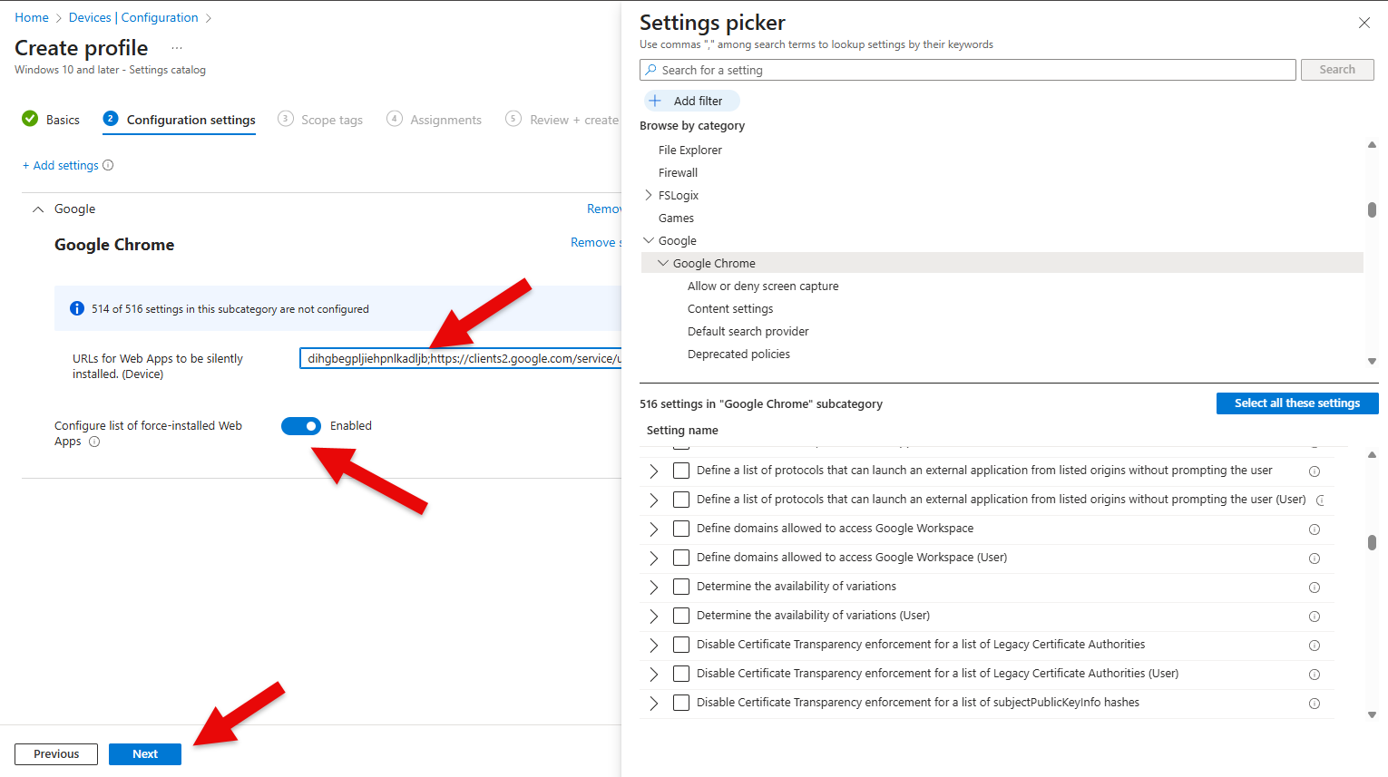Screen dimensions: 1388x777
Task: Show info for Define a list of protocols row (non-User)
Action: (1315, 471)
